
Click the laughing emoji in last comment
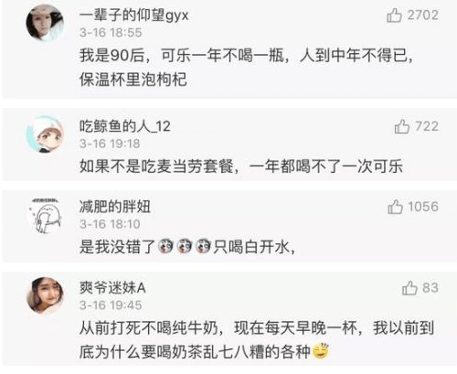coord(321,351)
